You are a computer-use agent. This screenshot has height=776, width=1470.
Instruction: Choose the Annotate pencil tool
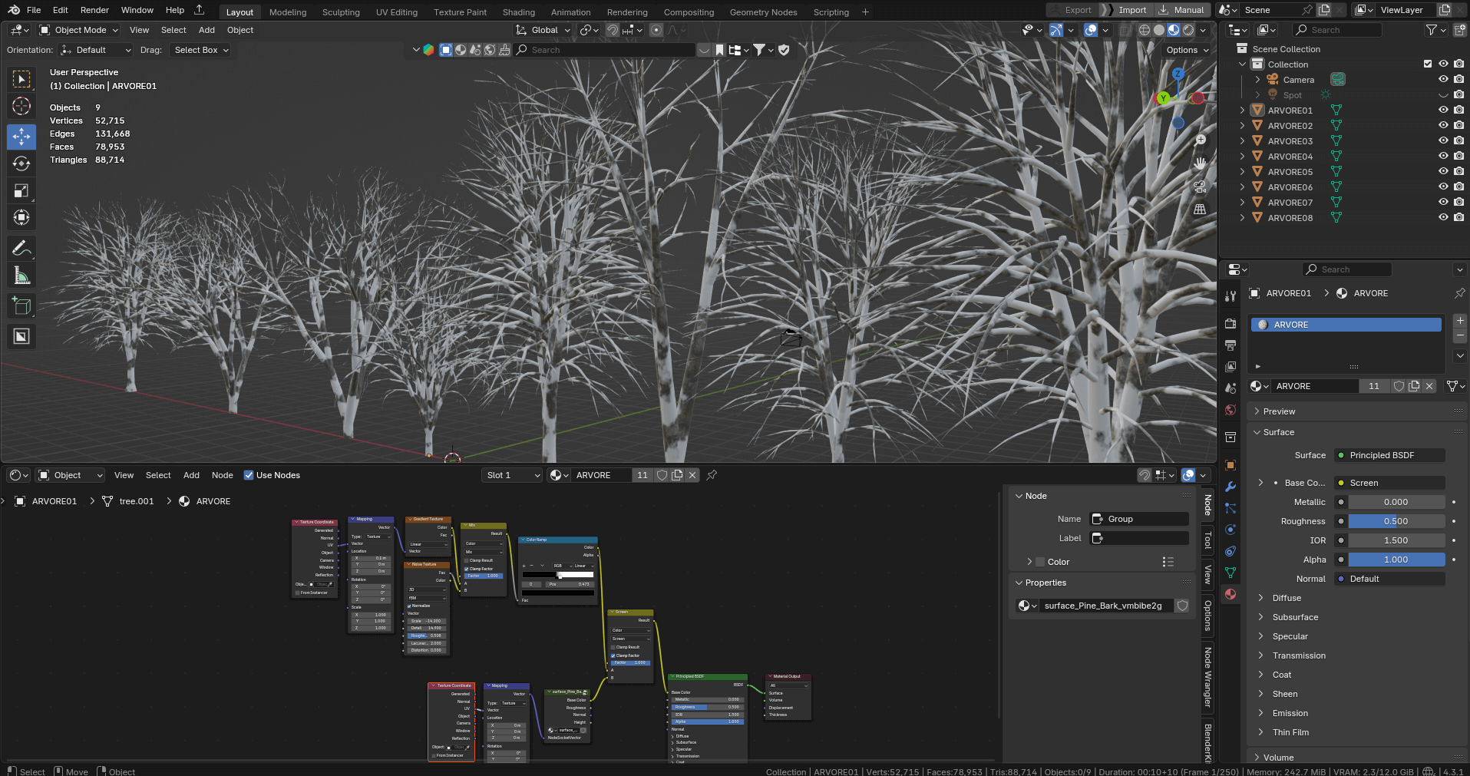(21, 248)
